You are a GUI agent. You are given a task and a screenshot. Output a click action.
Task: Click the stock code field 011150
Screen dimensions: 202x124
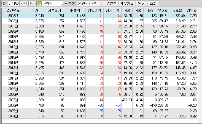click(14, 3)
